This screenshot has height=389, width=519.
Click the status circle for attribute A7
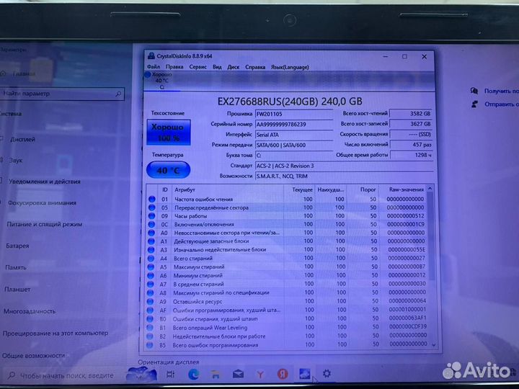pos(150,284)
